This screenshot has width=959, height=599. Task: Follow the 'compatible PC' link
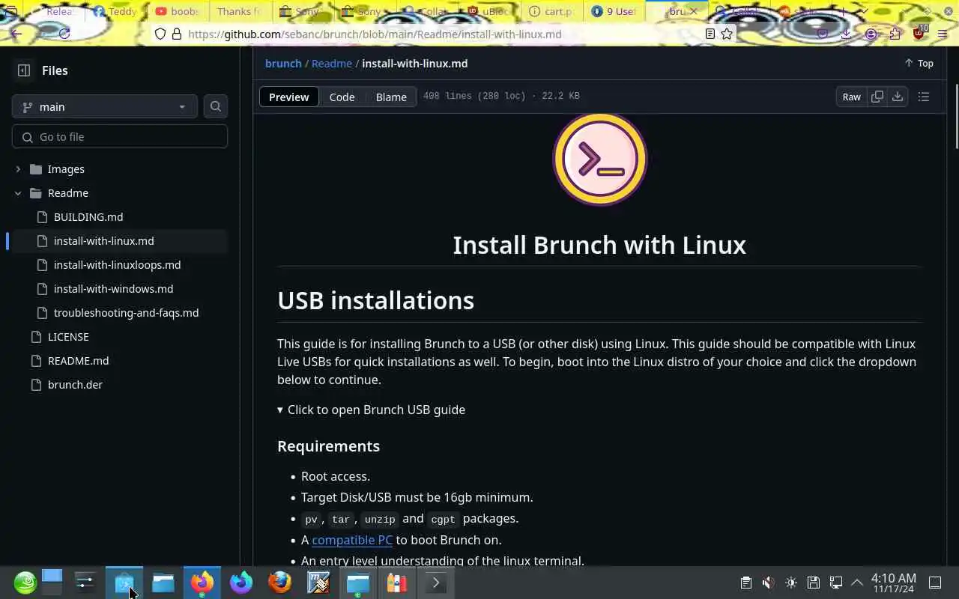[x=352, y=540]
